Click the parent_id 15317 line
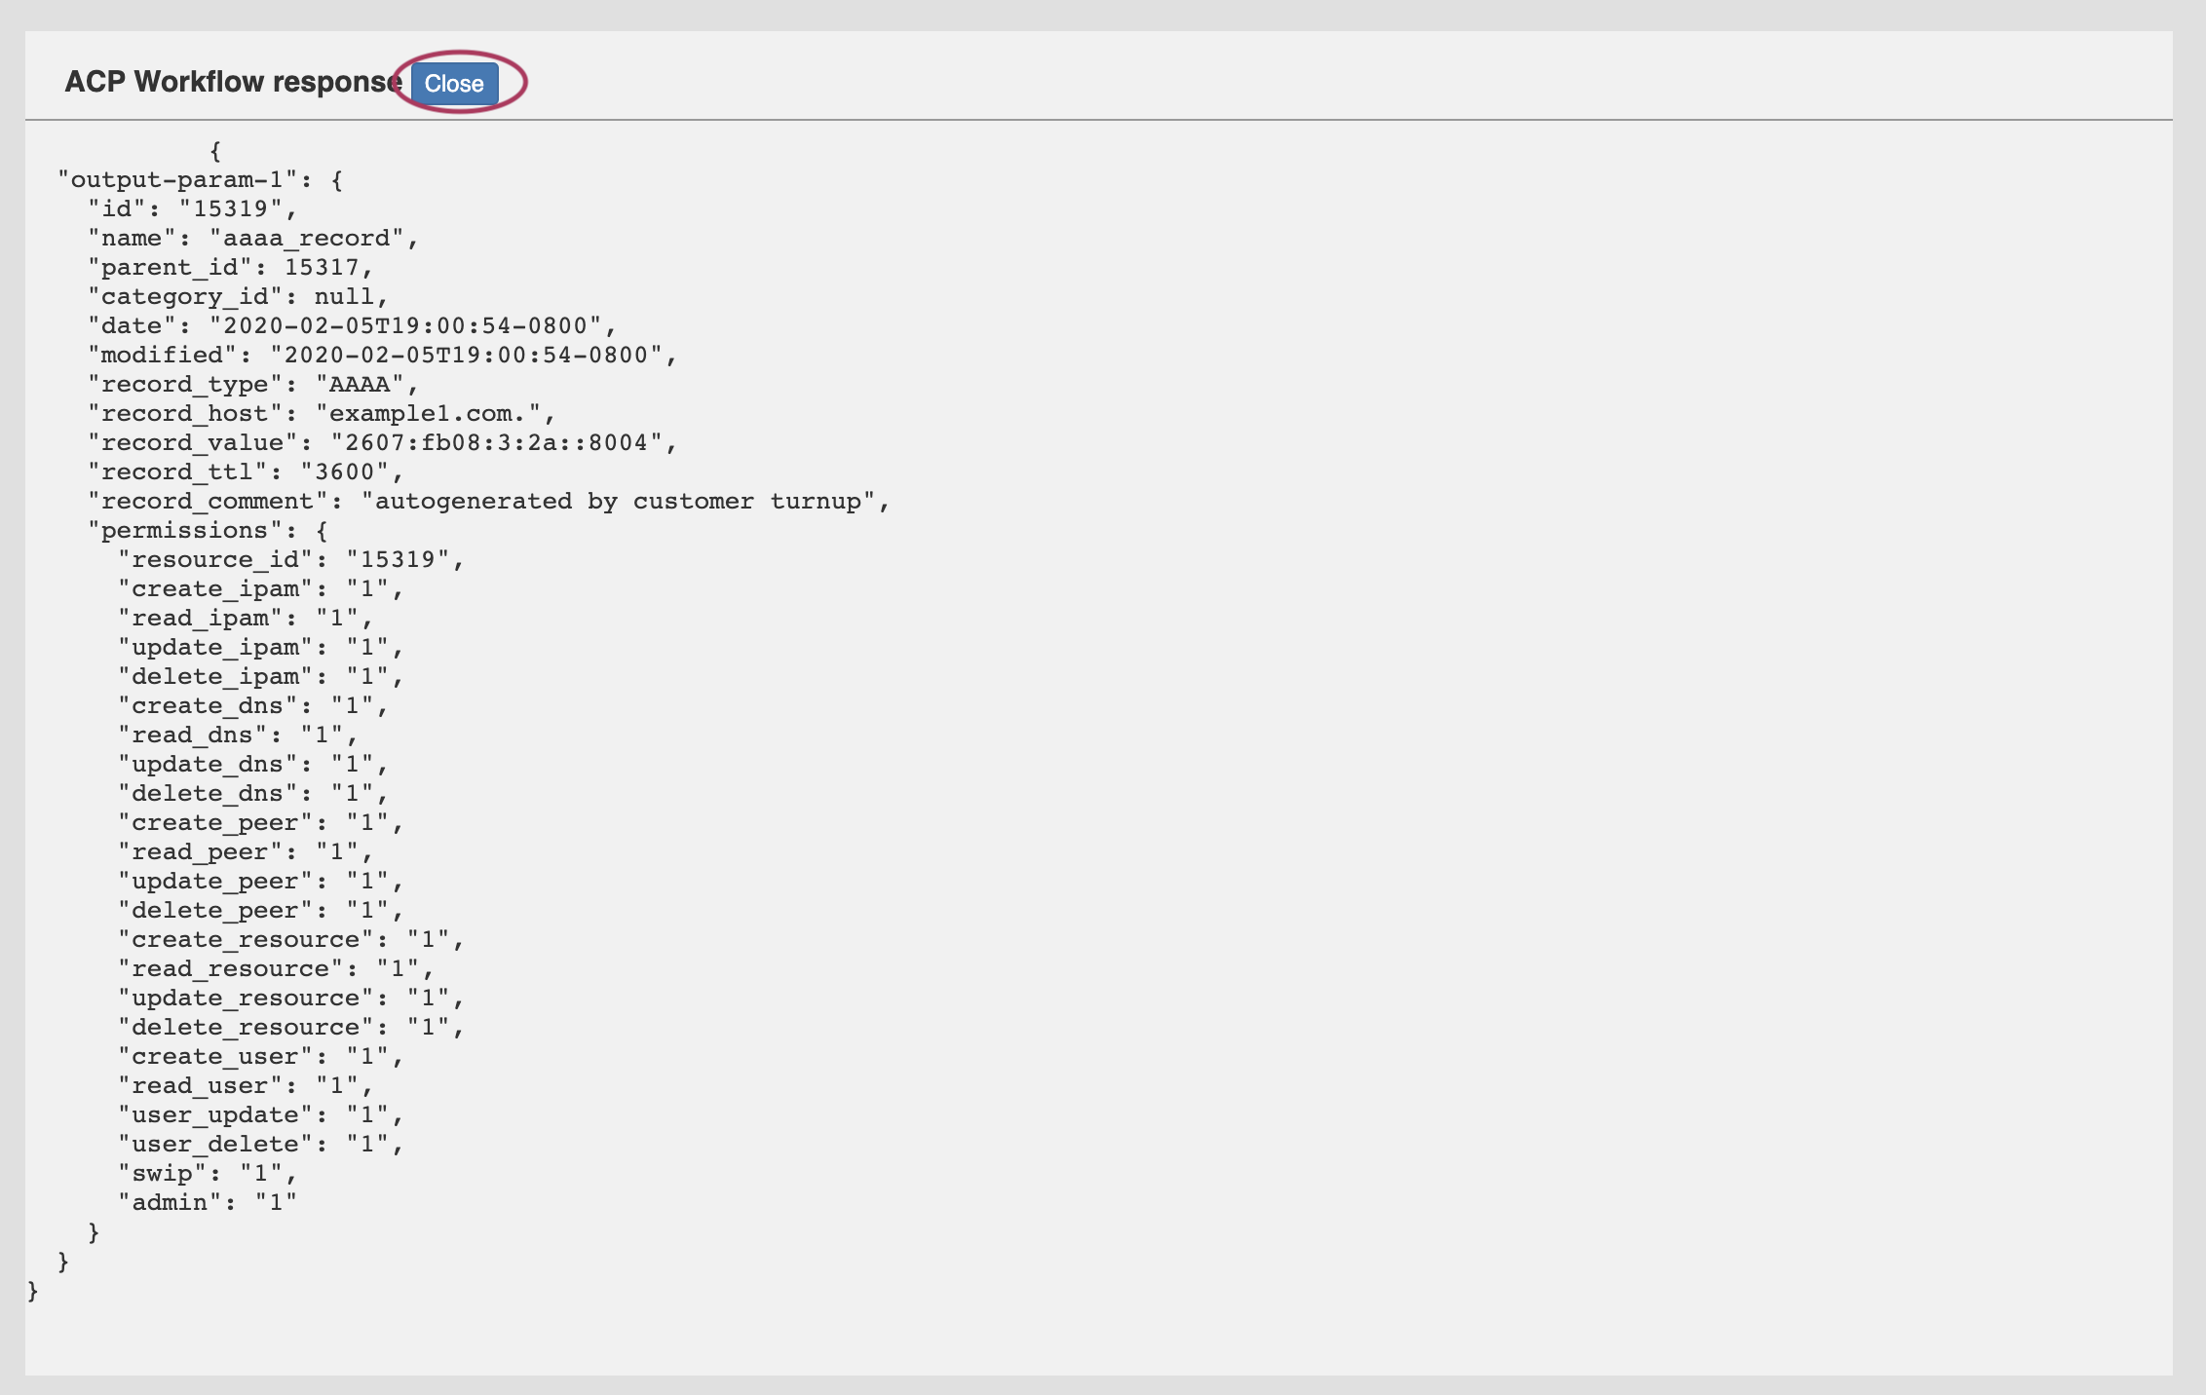Screen dimensions: 2206x1395 tap(230, 268)
